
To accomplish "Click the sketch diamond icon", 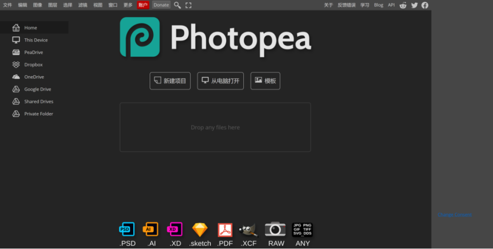I will coord(200,230).
